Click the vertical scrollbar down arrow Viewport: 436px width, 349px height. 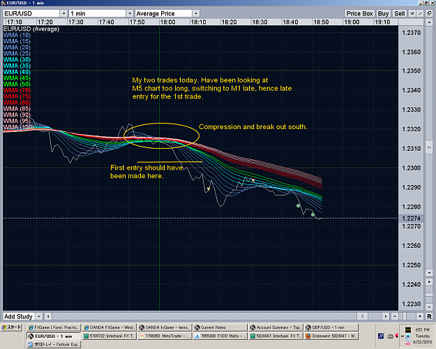(429, 272)
